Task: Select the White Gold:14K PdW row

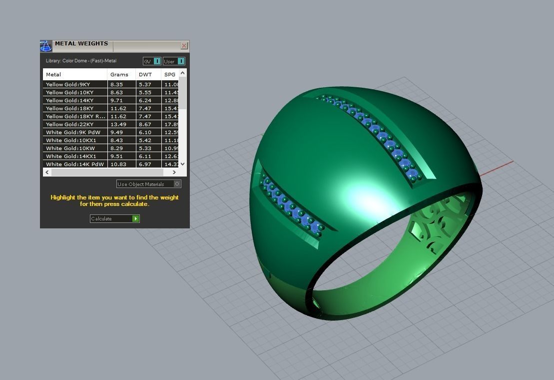Action: (110, 164)
